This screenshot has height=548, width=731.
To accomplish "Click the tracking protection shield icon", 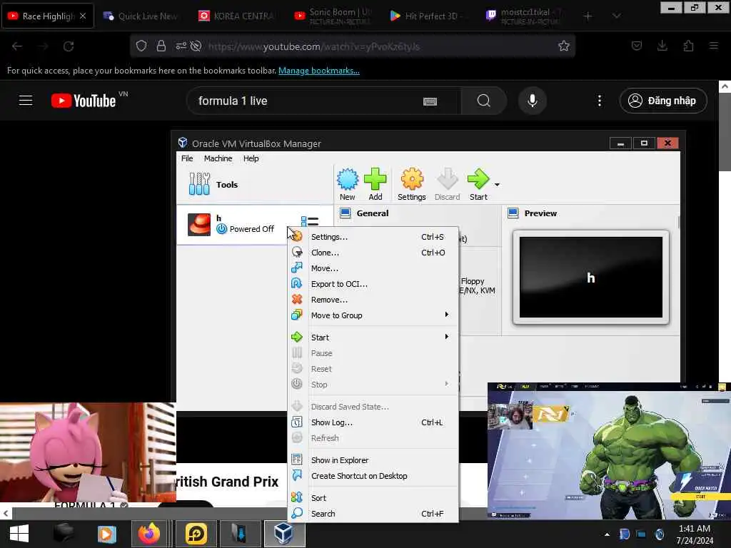I will 141,46.
